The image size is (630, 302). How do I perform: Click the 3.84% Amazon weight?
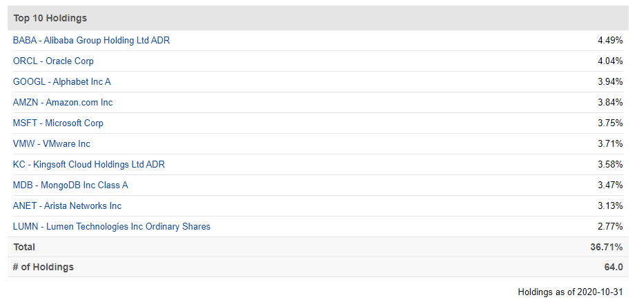[x=610, y=103]
